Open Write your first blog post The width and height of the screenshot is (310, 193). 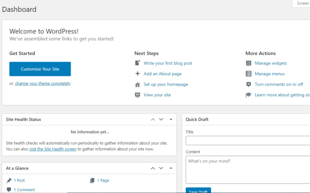tap(168, 63)
